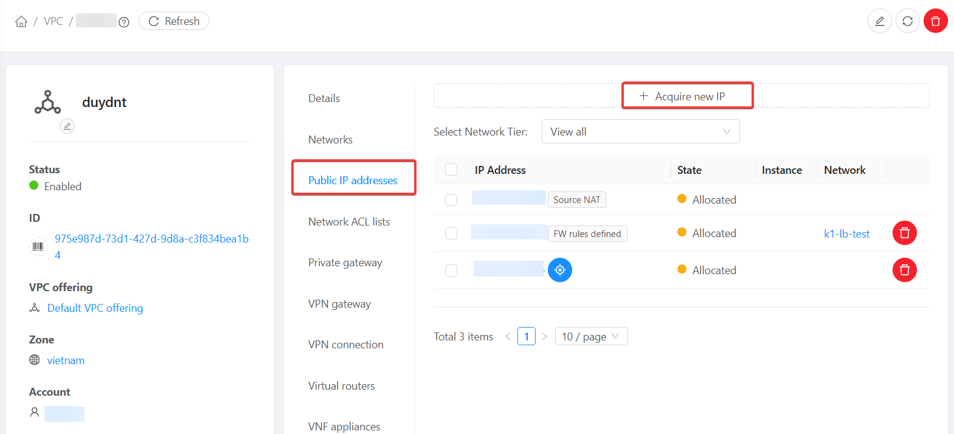
Task: Toggle the select-all checkbox in table header
Action: [x=451, y=170]
